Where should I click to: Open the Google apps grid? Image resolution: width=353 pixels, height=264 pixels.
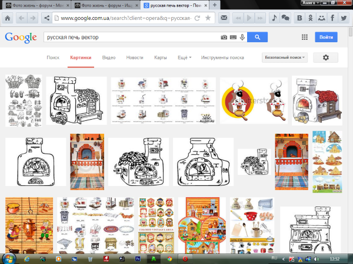[x=304, y=38]
